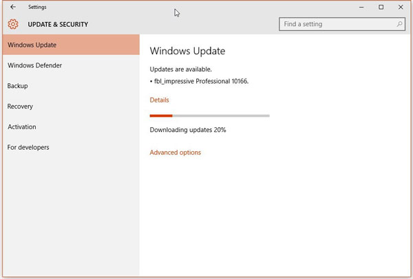Open the Details link for updates
This screenshot has width=413, height=279.
[160, 100]
